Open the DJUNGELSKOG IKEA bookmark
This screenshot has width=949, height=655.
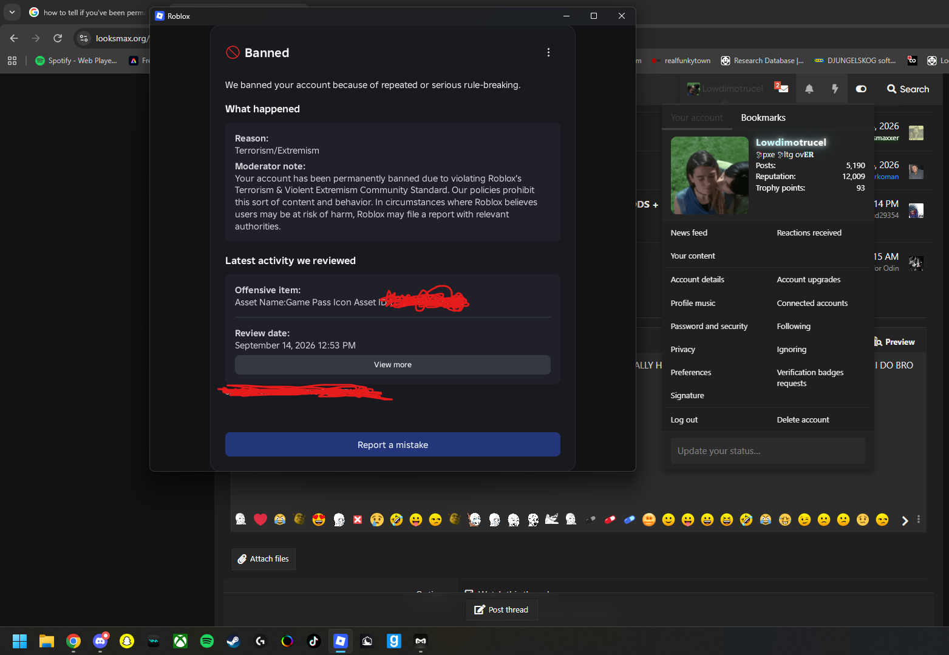(855, 61)
